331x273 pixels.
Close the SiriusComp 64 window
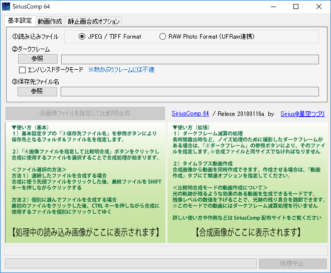(319, 7)
